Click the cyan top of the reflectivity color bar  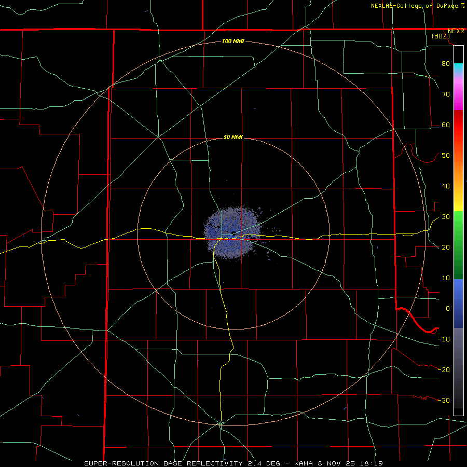458,67
